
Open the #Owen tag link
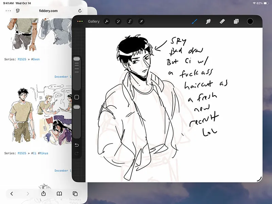point(35,59)
